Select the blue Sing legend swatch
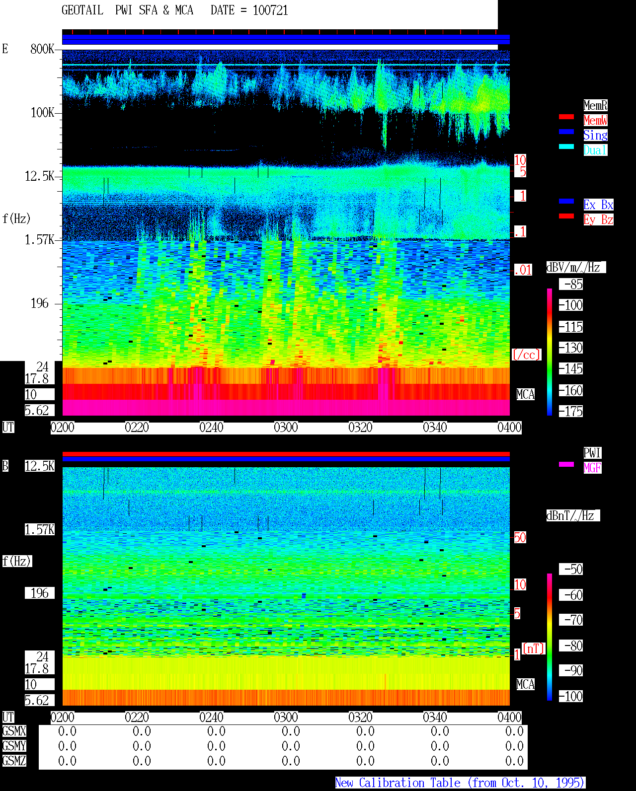This screenshot has height=791, width=636. 566,132
